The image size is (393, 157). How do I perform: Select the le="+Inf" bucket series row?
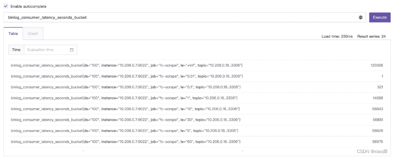[197, 65]
